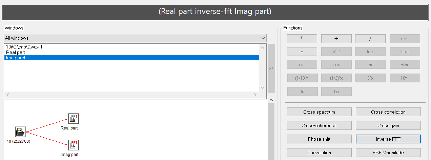Click the Cross-correlation button
The height and width of the screenshot is (160, 431).
tap(388, 112)
